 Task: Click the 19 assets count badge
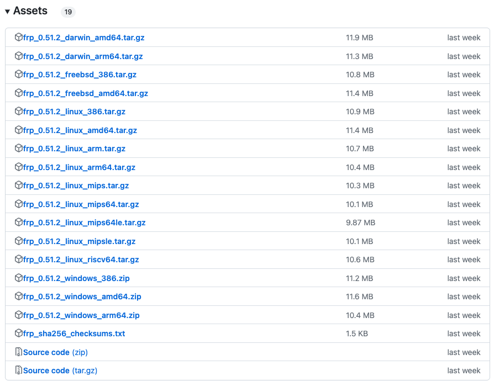tap(68, 12)
